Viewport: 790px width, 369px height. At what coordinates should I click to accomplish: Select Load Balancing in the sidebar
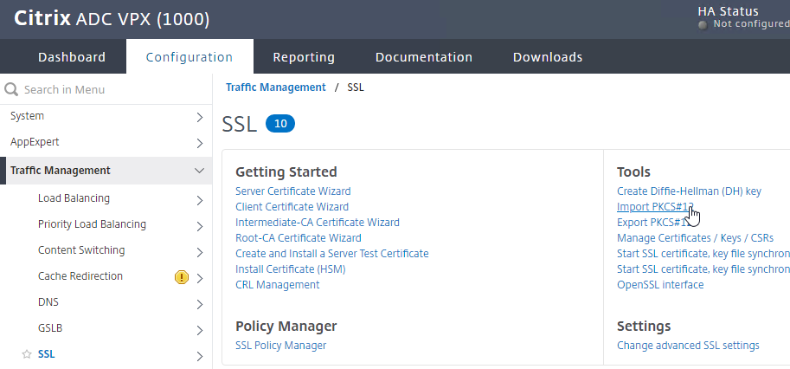point(74,198)
